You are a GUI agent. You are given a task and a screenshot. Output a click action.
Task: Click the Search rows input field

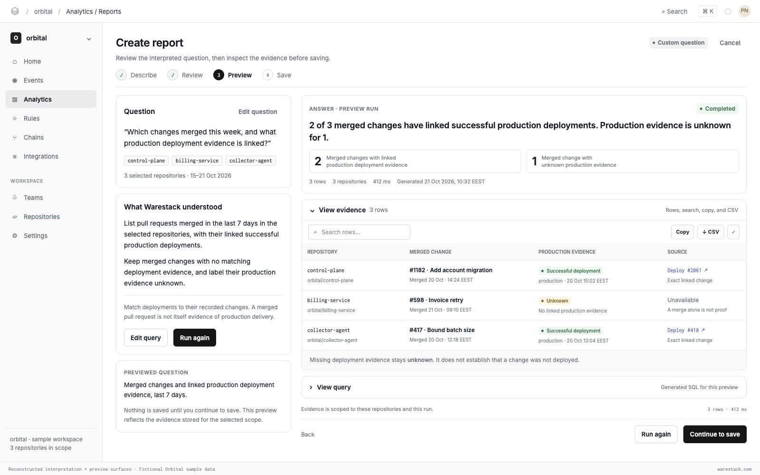359,232
